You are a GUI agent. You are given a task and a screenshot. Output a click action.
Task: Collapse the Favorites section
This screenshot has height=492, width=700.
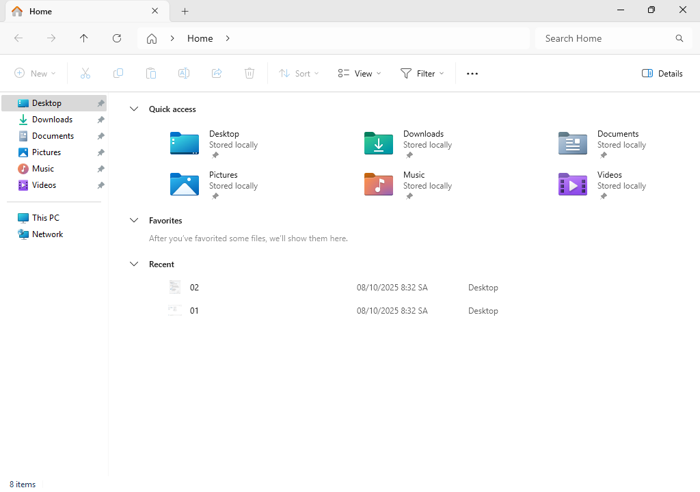coord(134,221)
